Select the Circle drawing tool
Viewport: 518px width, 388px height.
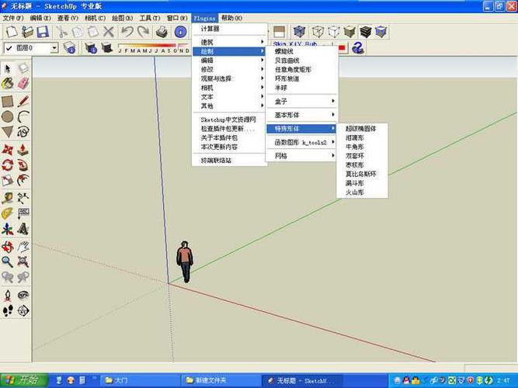[8, 116]
